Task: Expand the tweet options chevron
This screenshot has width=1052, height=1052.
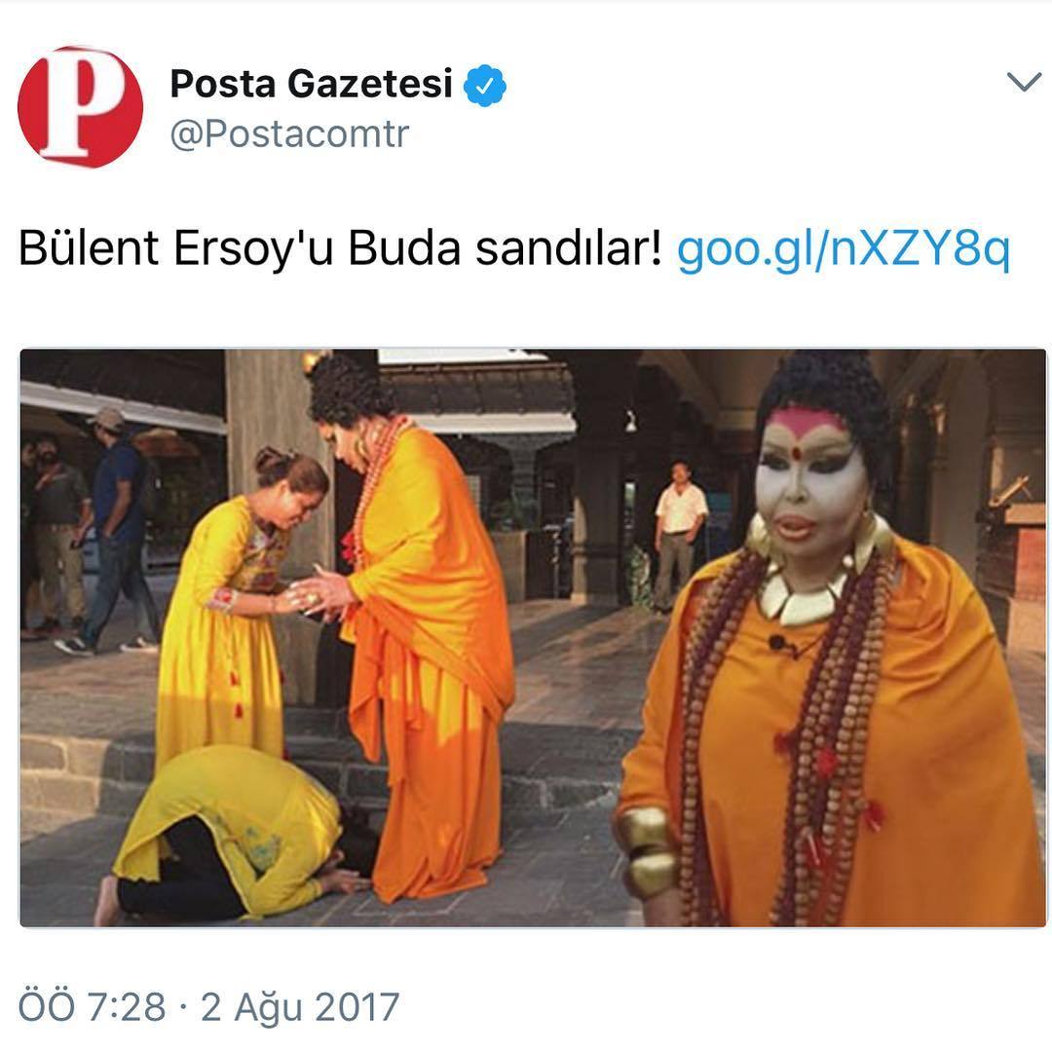Action: pos(1024,82)
